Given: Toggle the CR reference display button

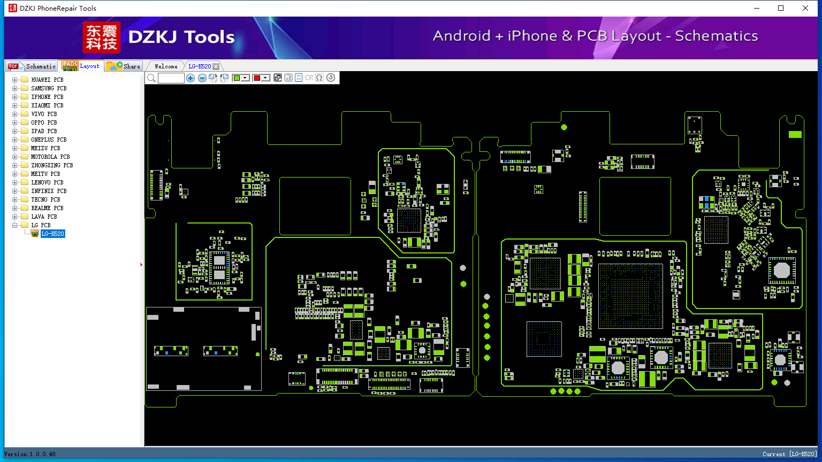Looking at the screenshot, I should 309,78.
